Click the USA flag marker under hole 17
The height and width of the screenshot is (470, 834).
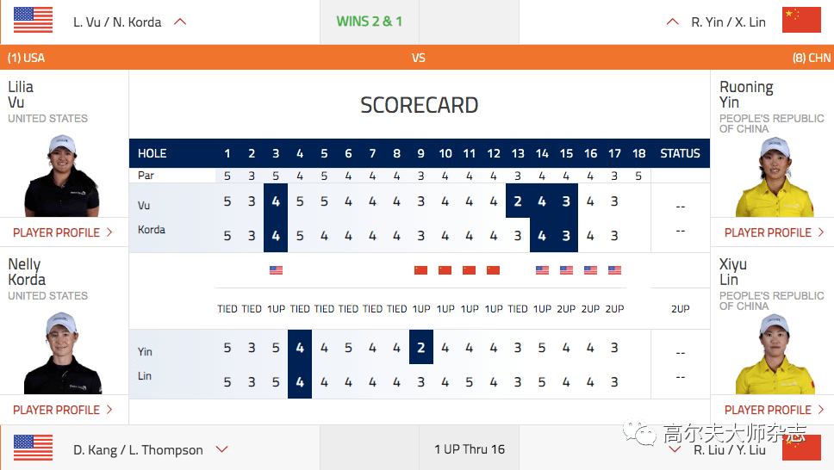tap(615, 270)
